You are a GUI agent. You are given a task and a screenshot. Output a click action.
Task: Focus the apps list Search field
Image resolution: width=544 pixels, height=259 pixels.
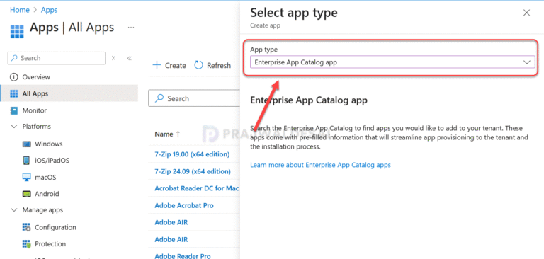[x=194, y=98]
